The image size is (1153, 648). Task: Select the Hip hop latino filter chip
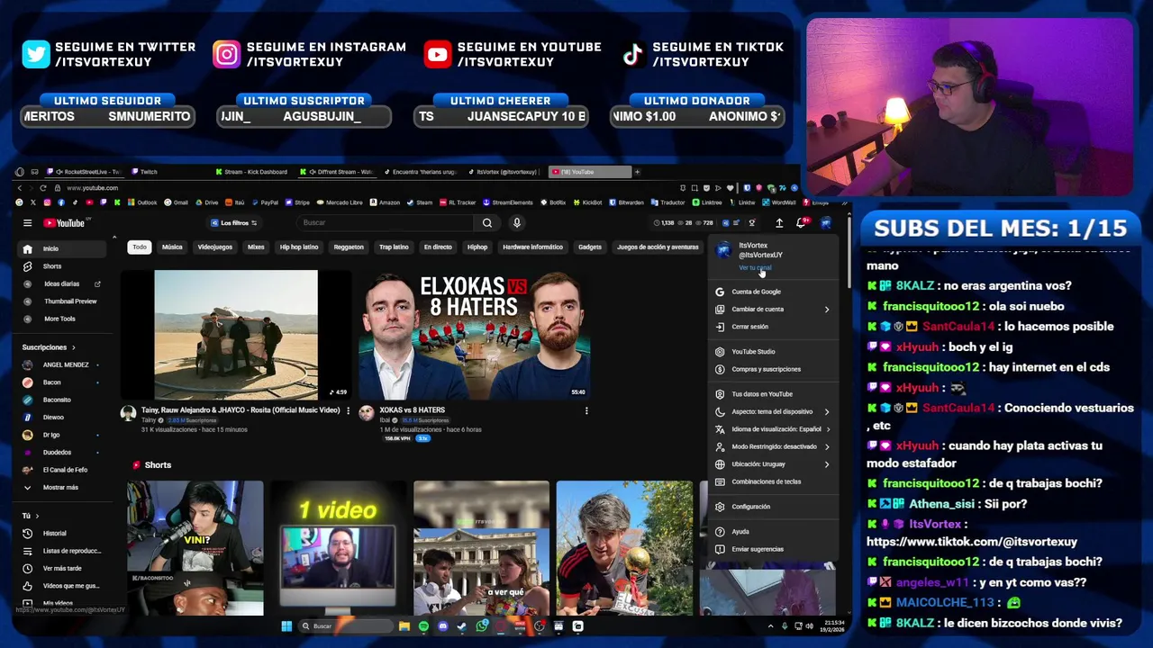tap(299, 247)
